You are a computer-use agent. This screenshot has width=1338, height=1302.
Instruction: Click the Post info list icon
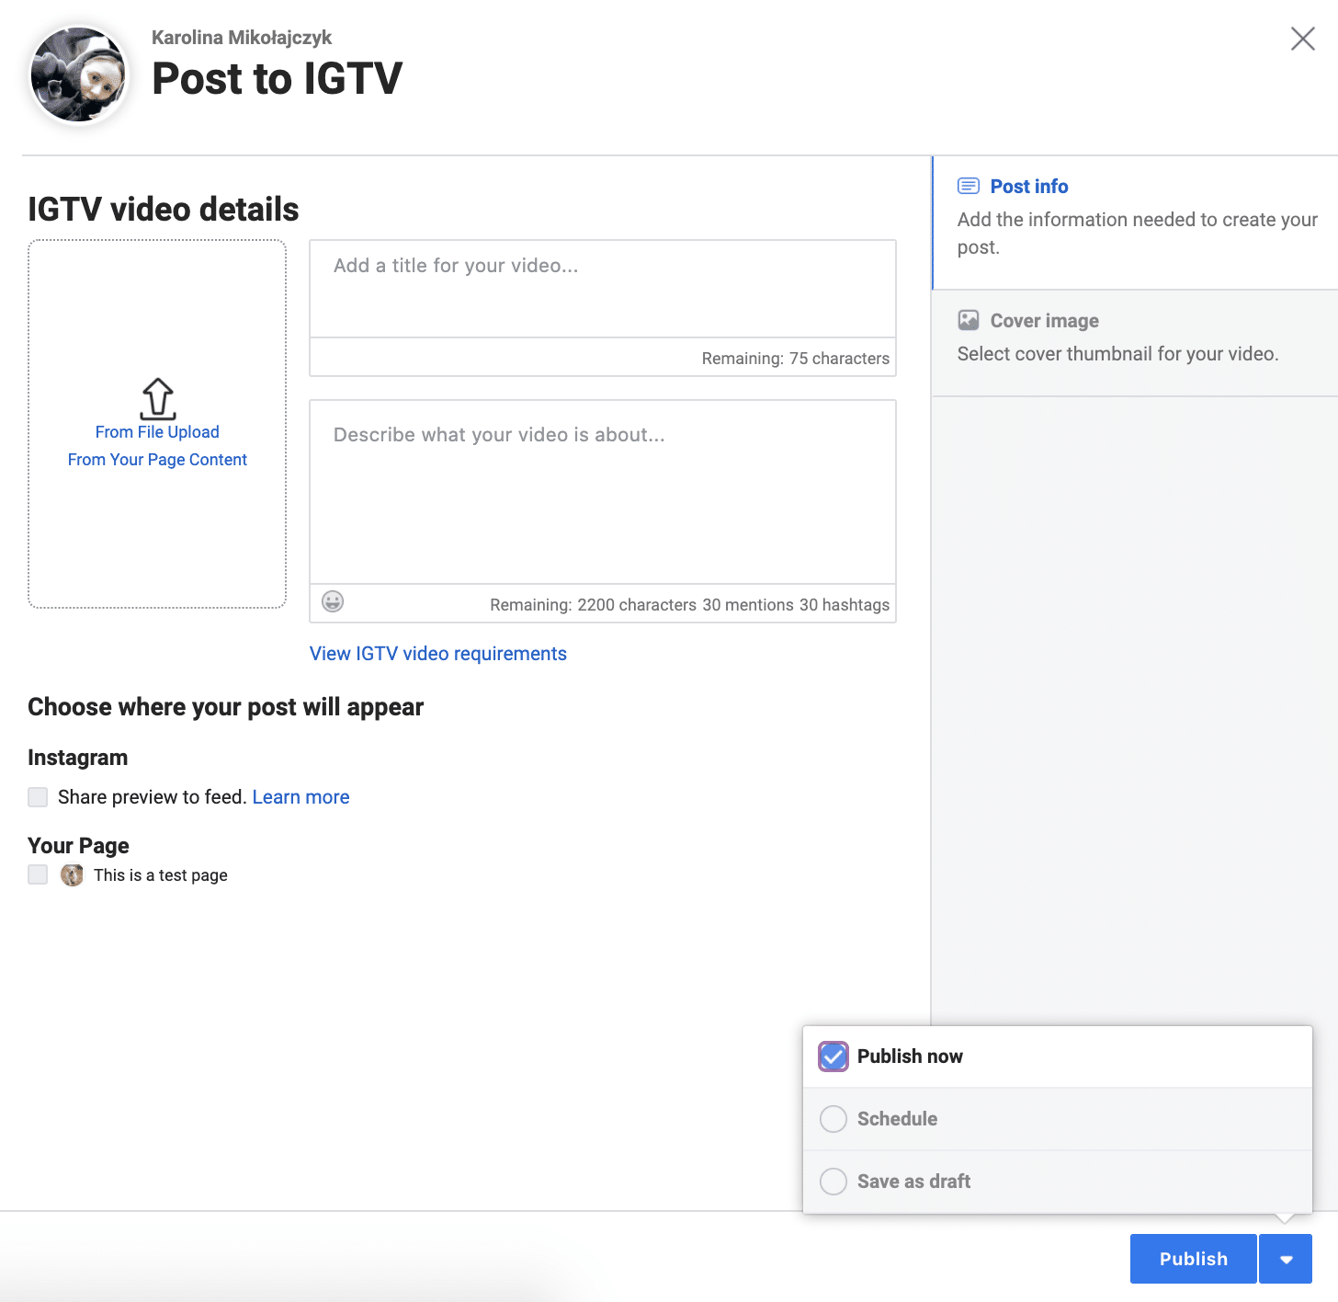click(969, 186)
